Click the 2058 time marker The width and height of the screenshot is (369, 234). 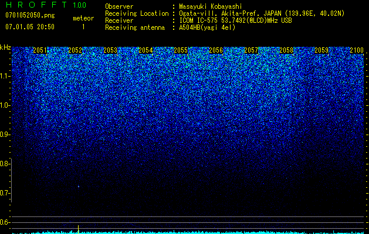pyautogui.click(x=286, y=50)
